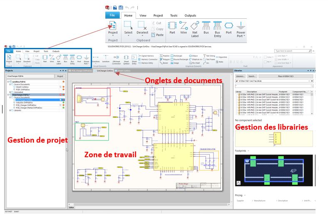Click the Fill swatch in Appearance group
Viewport: 328px width, 216px height.
[265, 62]
